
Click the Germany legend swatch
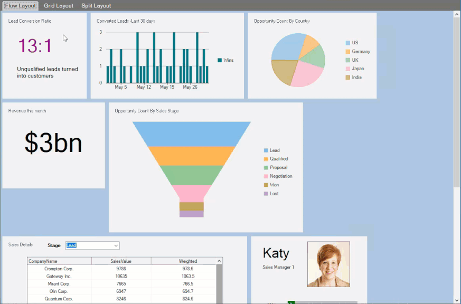[348, 52]
